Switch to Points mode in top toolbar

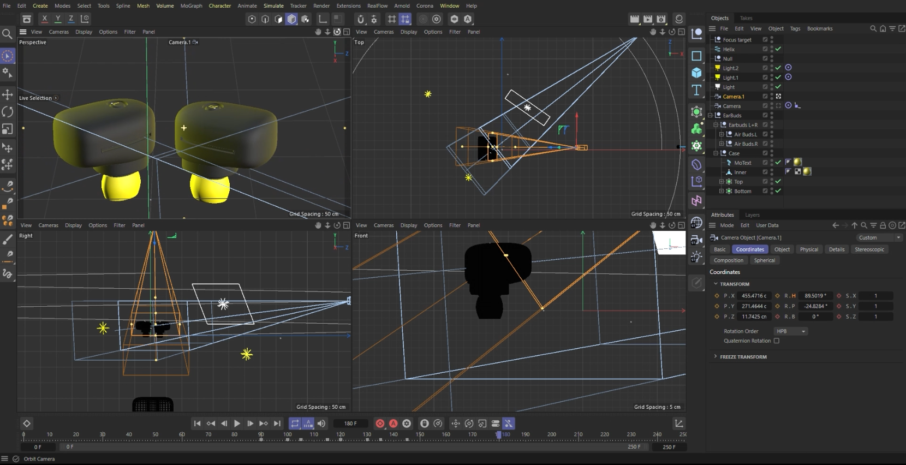[252, 19]
